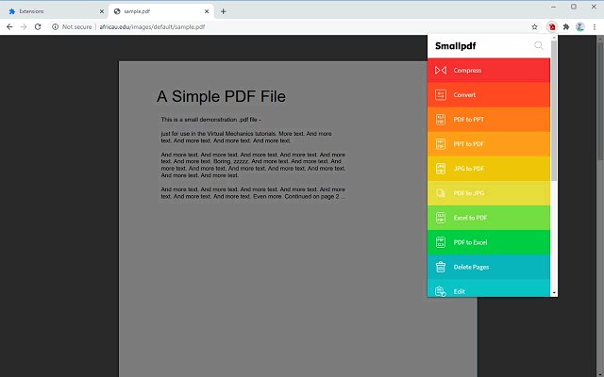The width and height of the screenshot is (604, 377).
Task: Choose the PDF to PPT label
Action: [x=469, y=120]
